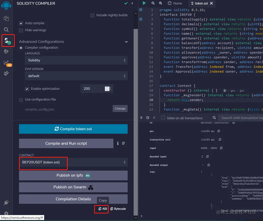This screenshot has width=263, height=221.
Task: Open Deploy & run transactions sidebar icon
Action: (6, 51)
